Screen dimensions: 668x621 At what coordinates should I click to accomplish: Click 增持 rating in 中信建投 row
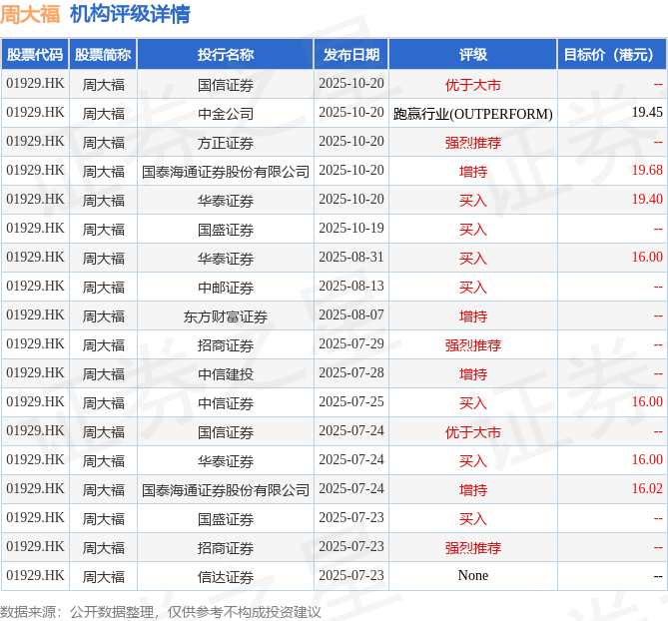[x=473, y=374]
